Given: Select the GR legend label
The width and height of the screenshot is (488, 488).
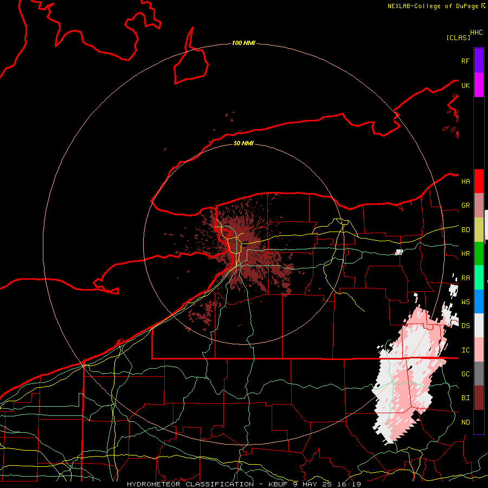Looking at the screenshot, I should [465, 206].
